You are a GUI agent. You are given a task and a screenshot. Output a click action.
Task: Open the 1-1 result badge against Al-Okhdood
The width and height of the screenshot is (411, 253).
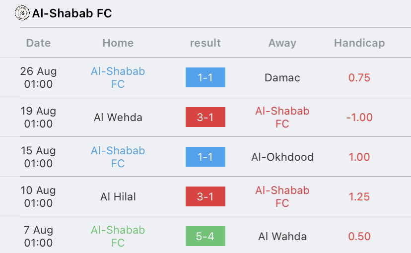(x=205, y=157)
